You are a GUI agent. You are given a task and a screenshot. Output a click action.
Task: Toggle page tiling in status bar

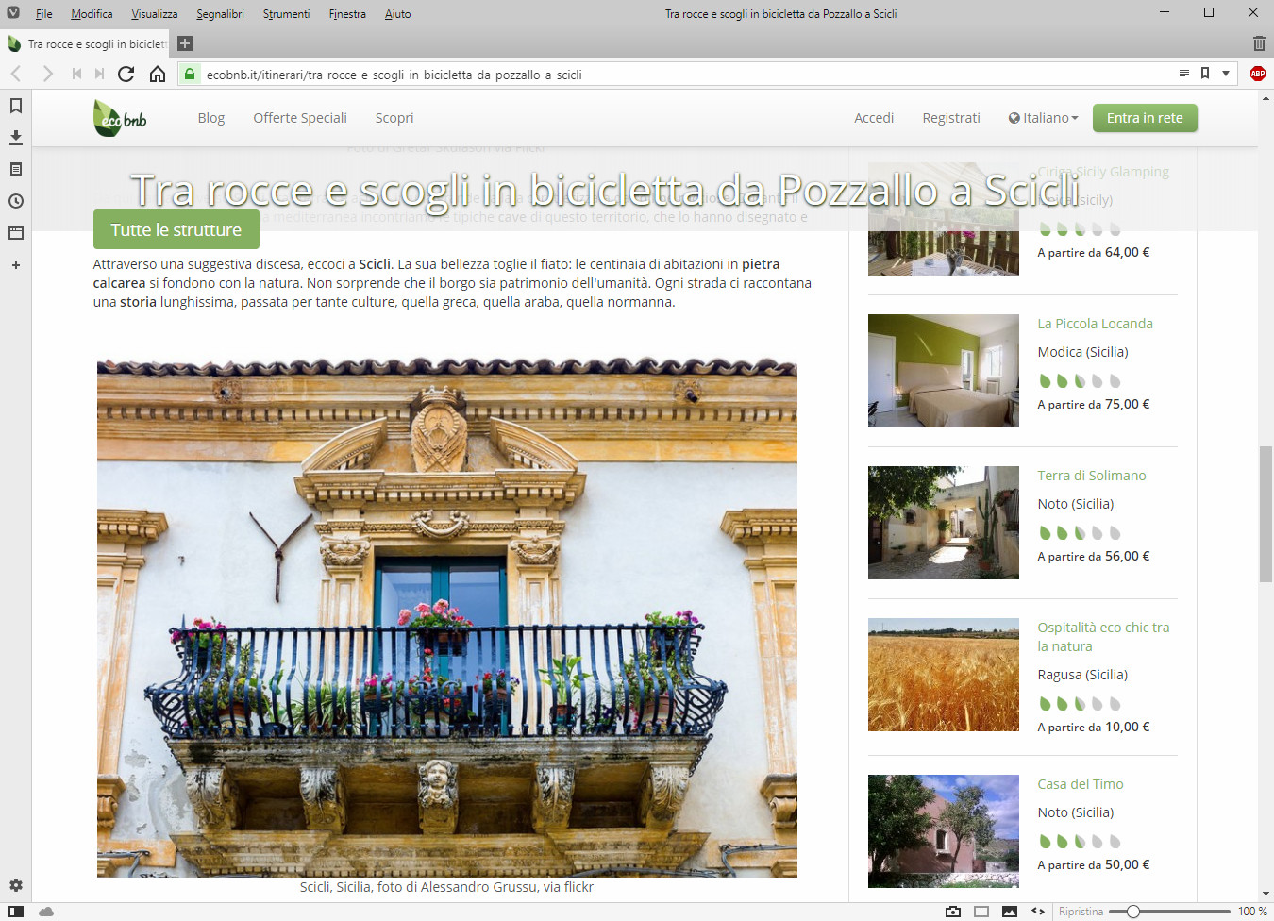click(981, 912)
